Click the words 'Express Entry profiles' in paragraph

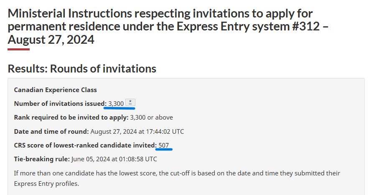point(47,183)
